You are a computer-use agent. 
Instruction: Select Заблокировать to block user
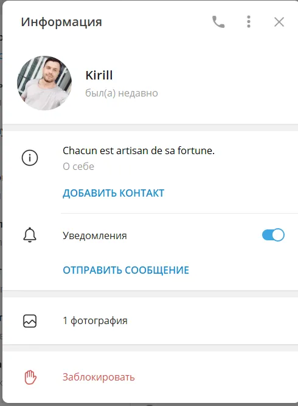[x=99, y=377]
